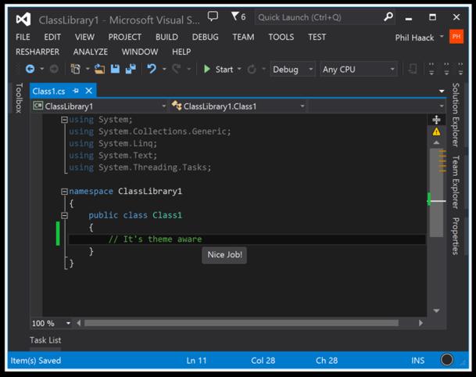Image resolution: width=476 pixels, height=377 pixels.
Task: Collapse the Class1 class block
Action: click(x=64, y=215)
